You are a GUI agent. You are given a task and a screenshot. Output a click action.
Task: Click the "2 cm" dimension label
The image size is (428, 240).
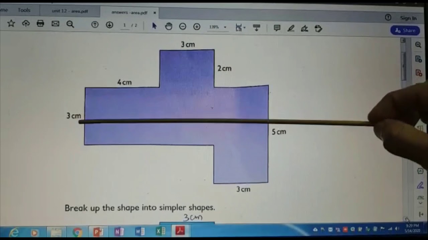pos(224,68)
